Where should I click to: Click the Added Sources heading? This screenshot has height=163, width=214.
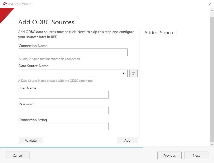(x=160, y=33)
